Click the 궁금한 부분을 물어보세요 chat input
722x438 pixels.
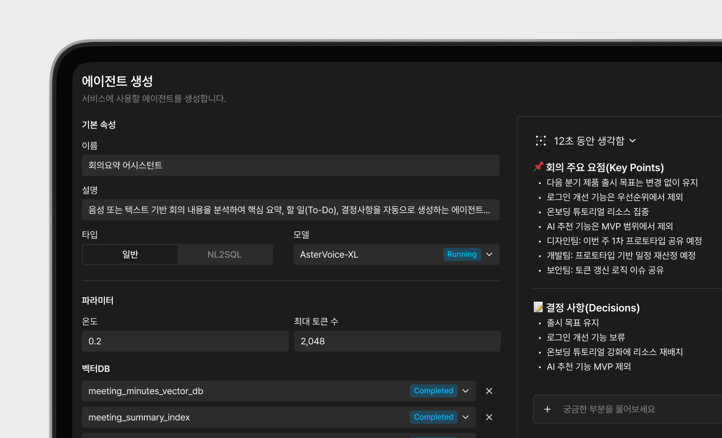coord(633,409)
